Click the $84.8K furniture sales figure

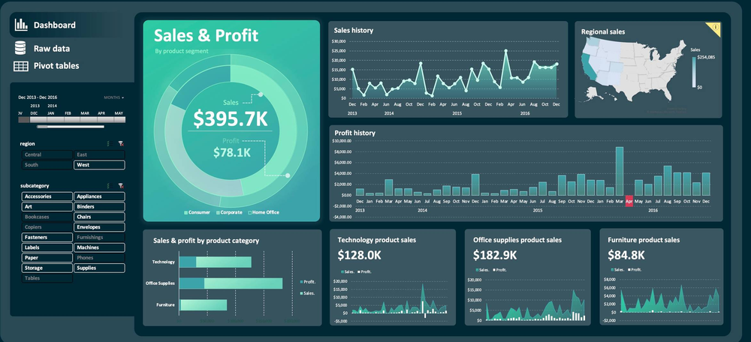point(626,255)
